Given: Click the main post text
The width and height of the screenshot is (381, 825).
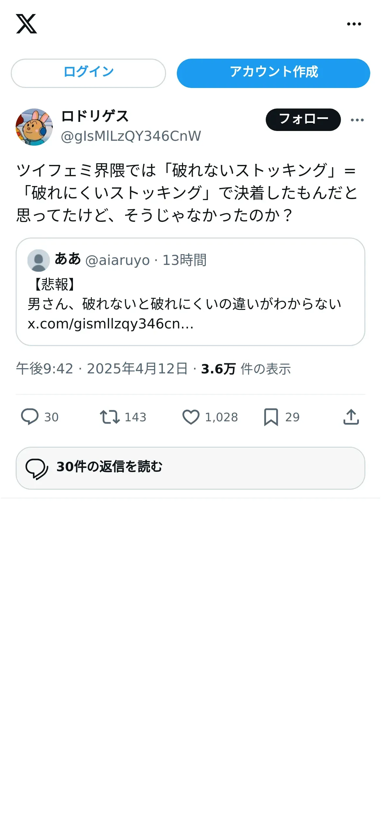Looking at the screenshot, I should click(187, 192).
